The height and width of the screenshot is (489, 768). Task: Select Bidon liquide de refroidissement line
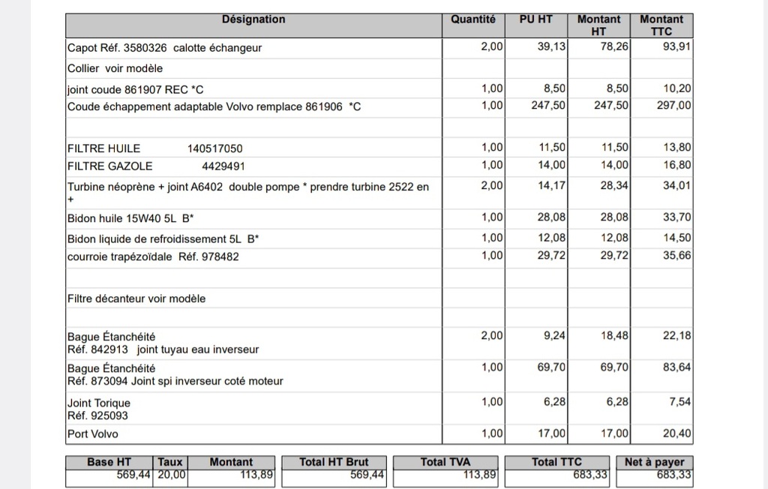(163, 239)
